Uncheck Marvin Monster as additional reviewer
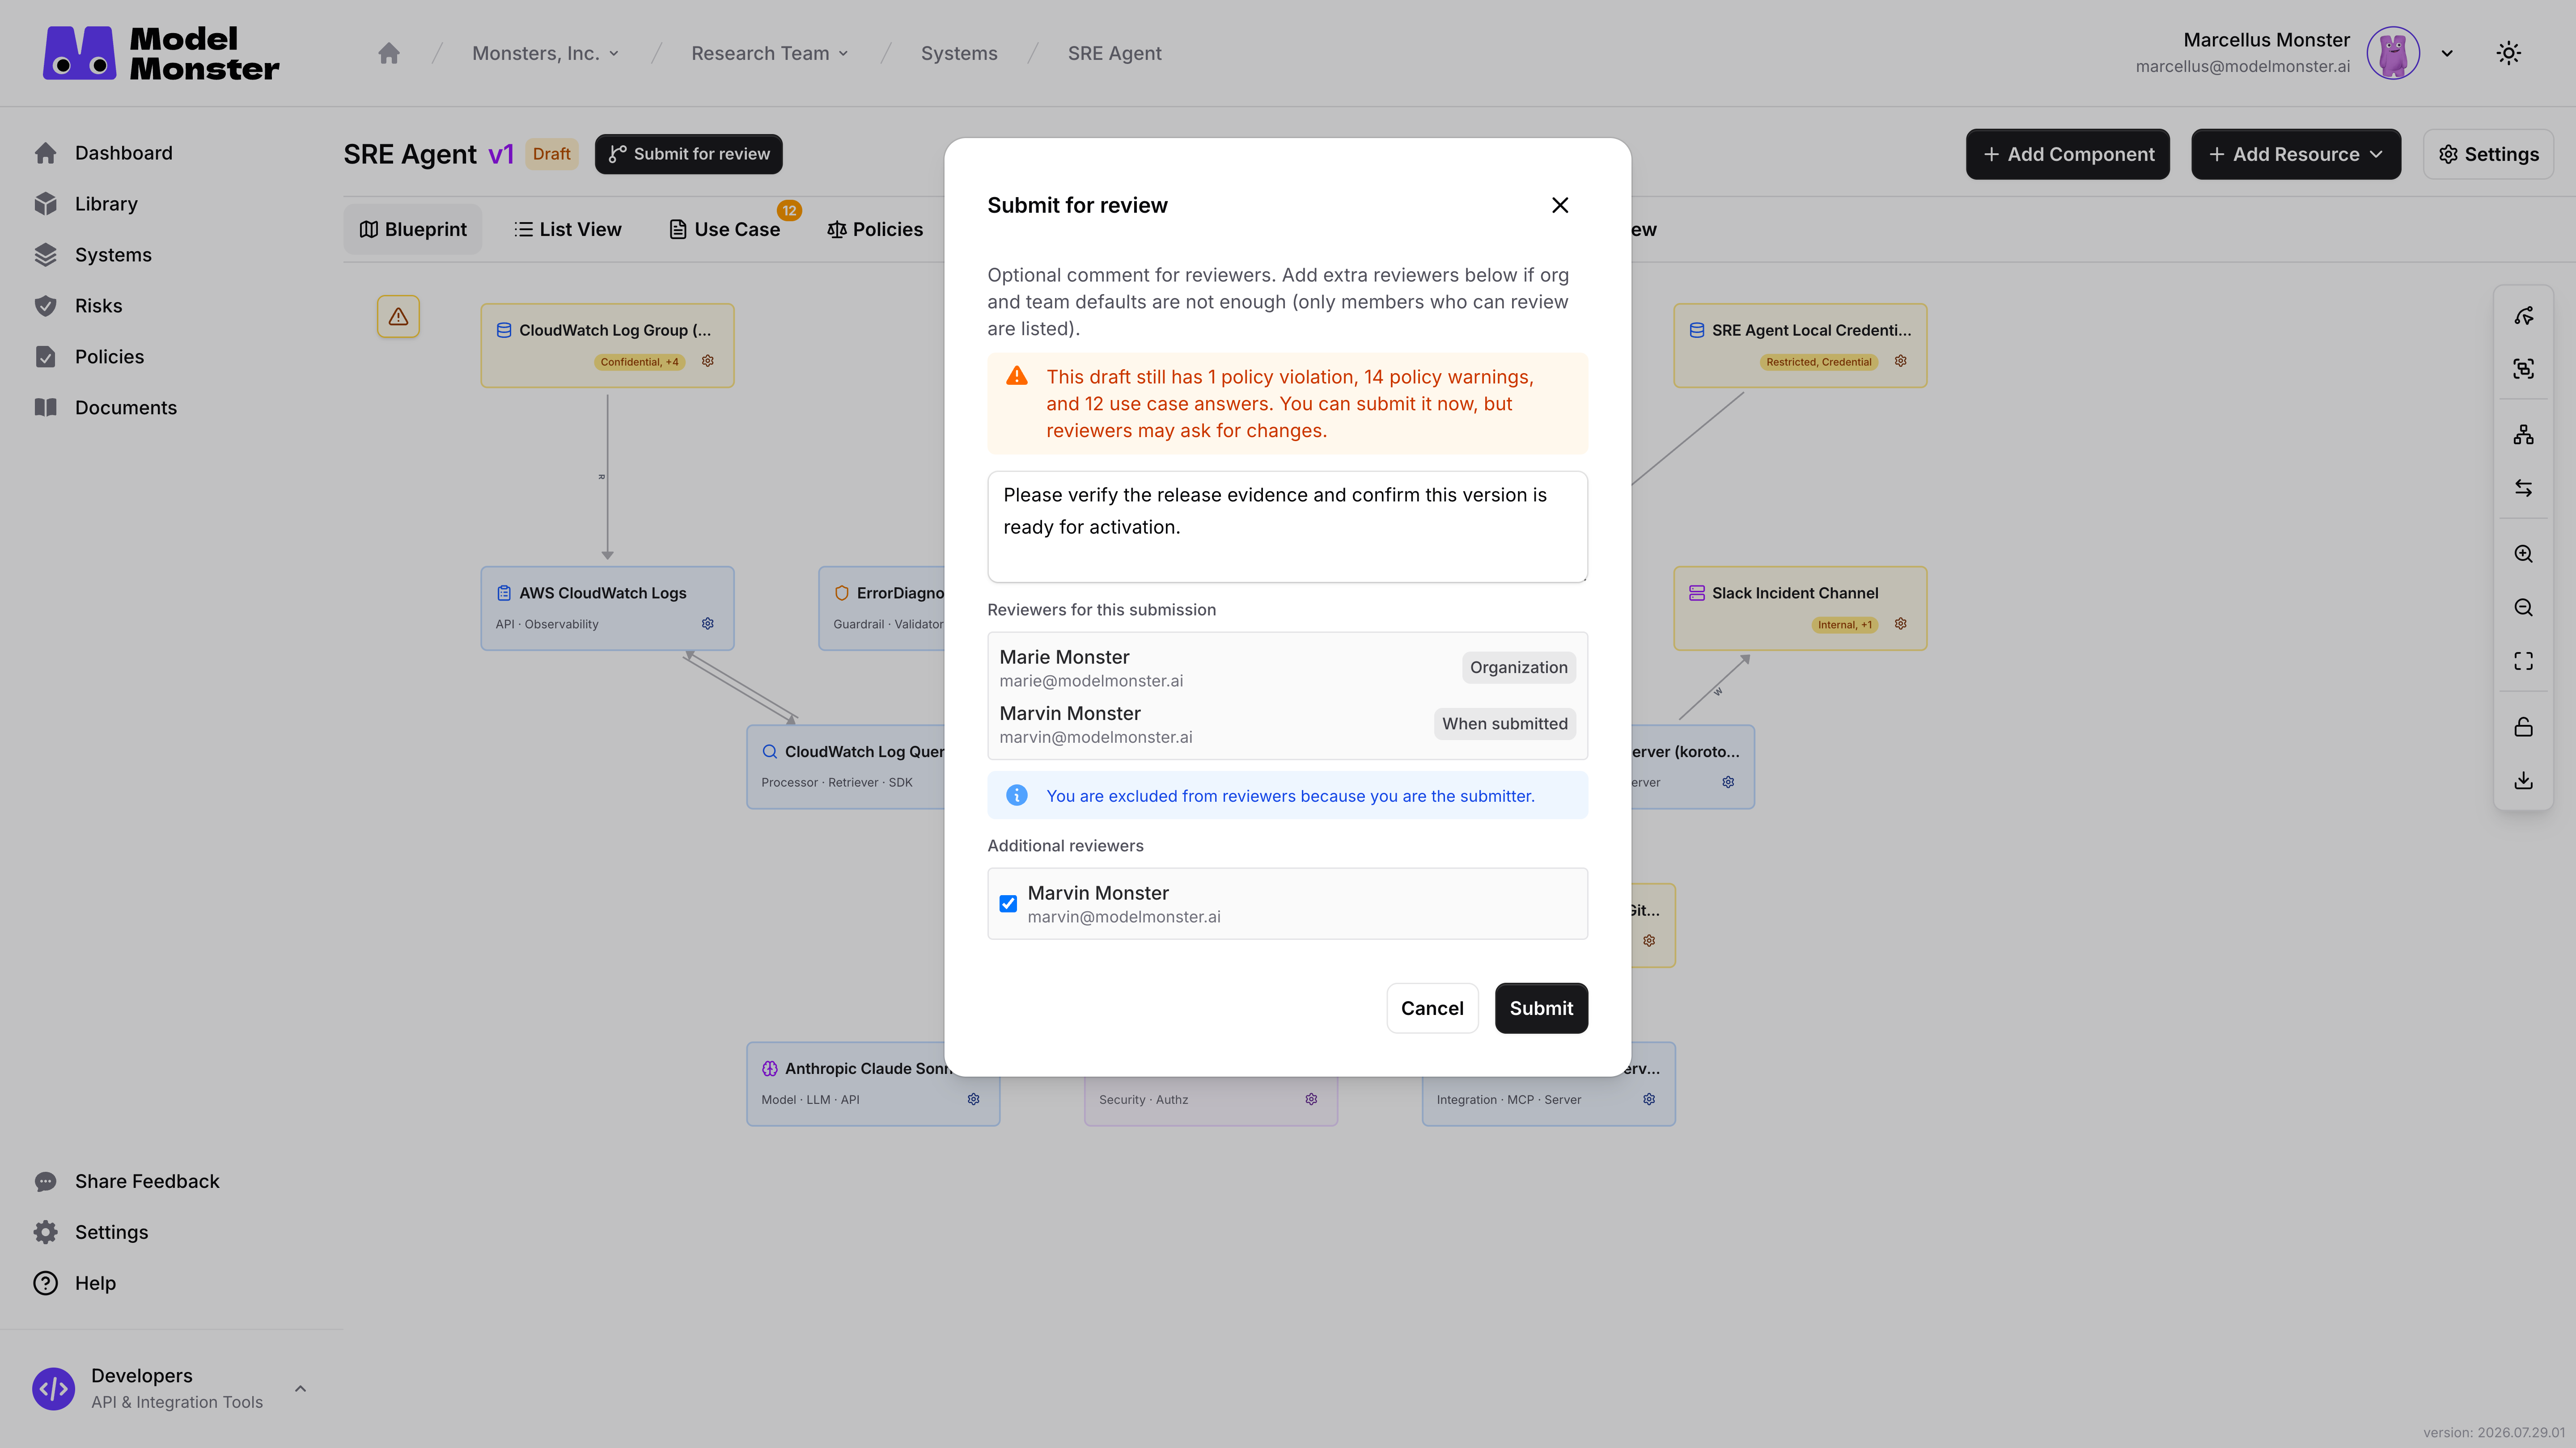2576x1448 pixels. click(x=1008, y=903)
